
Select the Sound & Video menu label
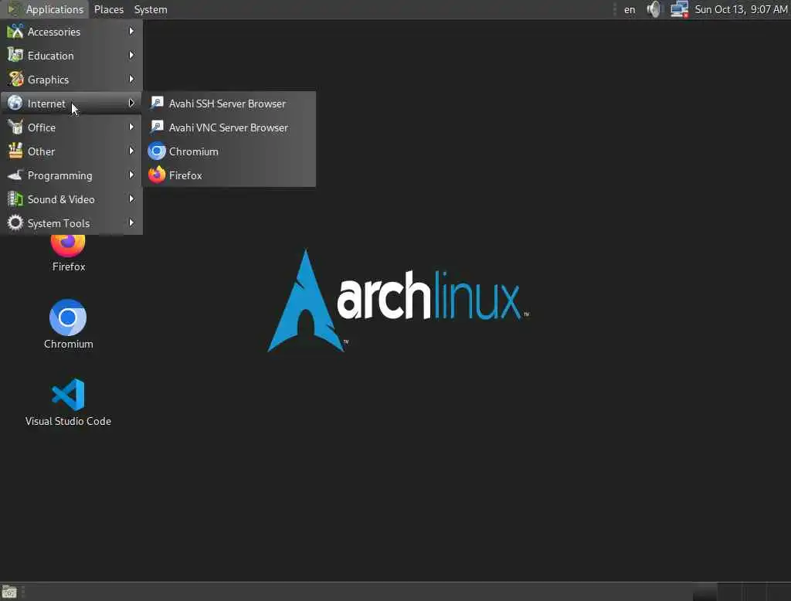(61, 199)
